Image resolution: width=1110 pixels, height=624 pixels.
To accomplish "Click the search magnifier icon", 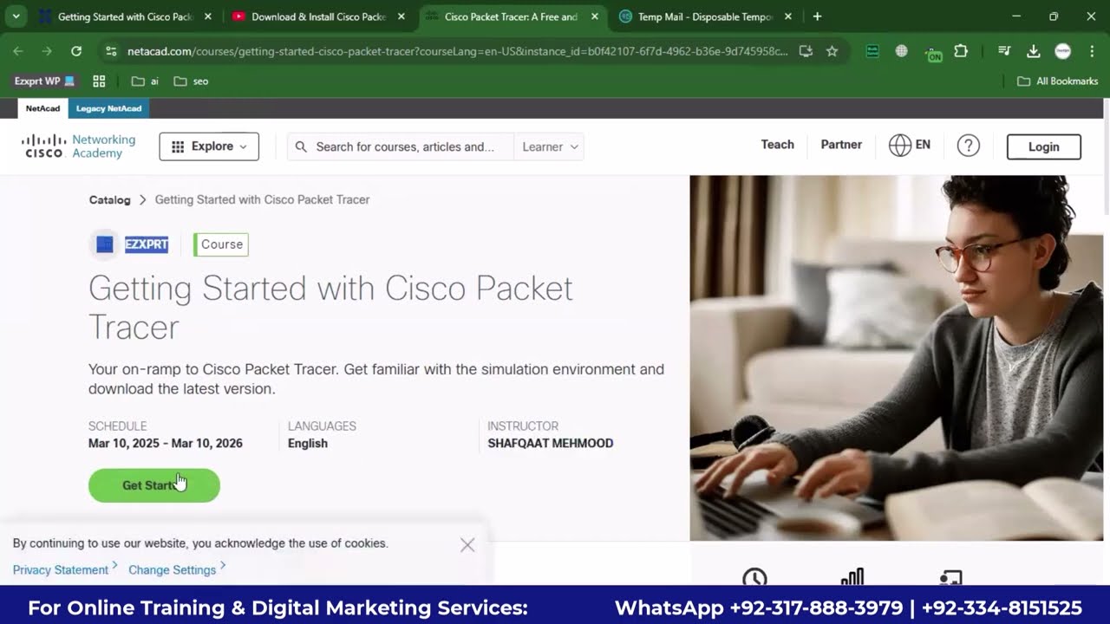I will pos(301,146).
